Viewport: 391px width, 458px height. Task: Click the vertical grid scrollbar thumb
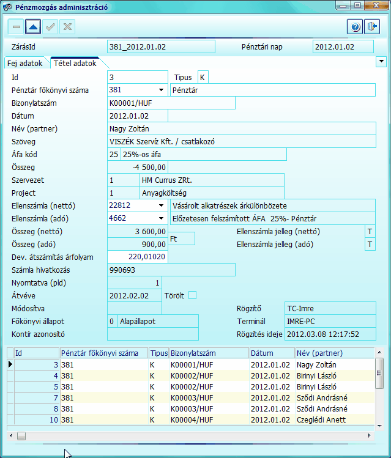click(379, 373)
